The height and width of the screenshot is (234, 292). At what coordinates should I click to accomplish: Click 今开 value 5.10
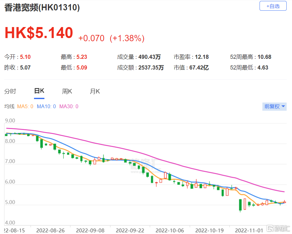click(x=25, y=57)
